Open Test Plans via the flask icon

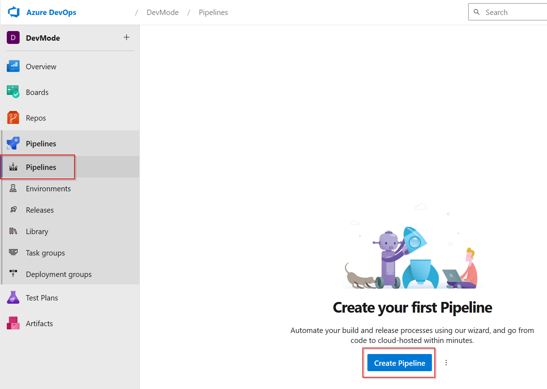[13, 297]
